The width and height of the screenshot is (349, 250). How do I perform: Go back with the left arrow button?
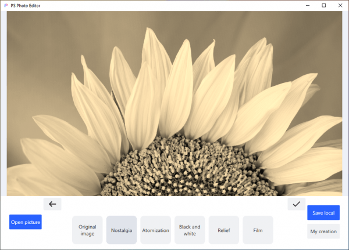pos(52,204)
